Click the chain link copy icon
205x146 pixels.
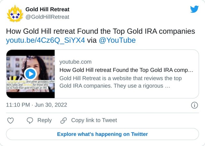[x=63, y=120]
